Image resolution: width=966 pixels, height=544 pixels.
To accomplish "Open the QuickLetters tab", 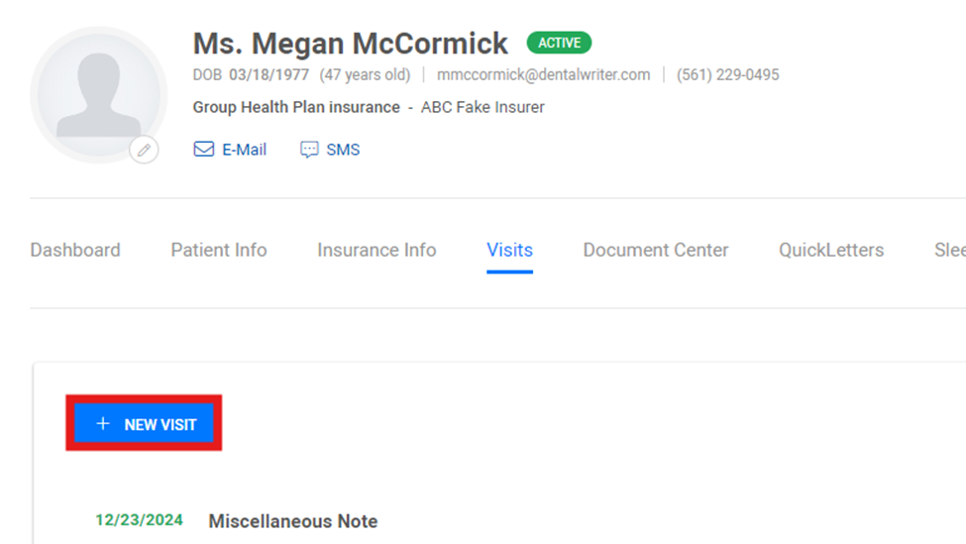I will (831, 250).
